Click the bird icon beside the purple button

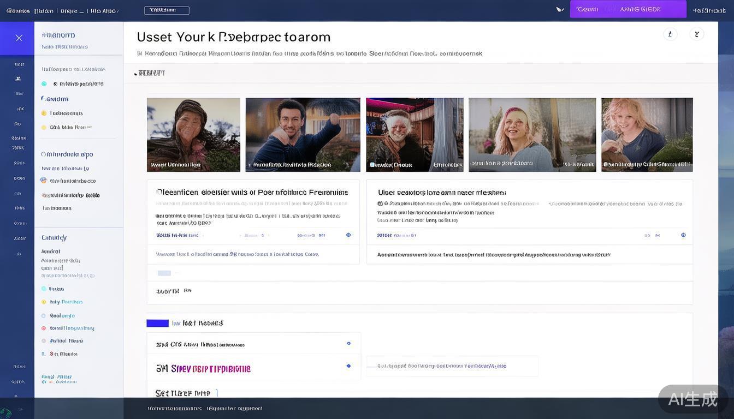pos(559,9)
